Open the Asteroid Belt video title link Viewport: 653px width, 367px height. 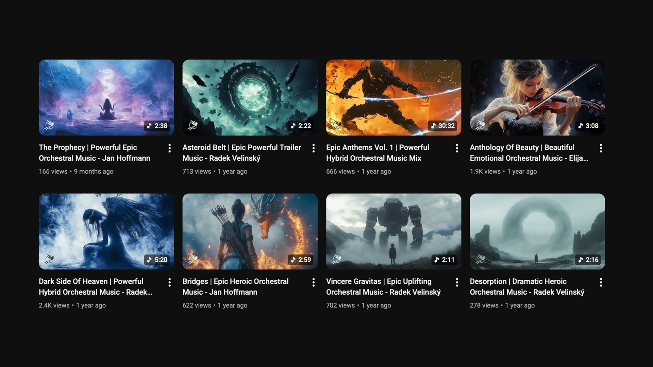[242, 153]
